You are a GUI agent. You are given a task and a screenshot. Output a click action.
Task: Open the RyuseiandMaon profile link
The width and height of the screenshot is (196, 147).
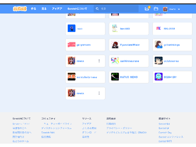point(130,45)
